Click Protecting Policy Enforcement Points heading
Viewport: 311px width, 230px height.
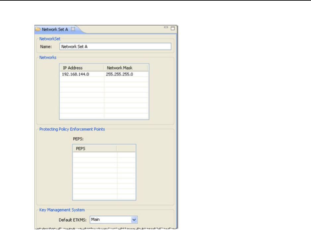pos(72,129)
